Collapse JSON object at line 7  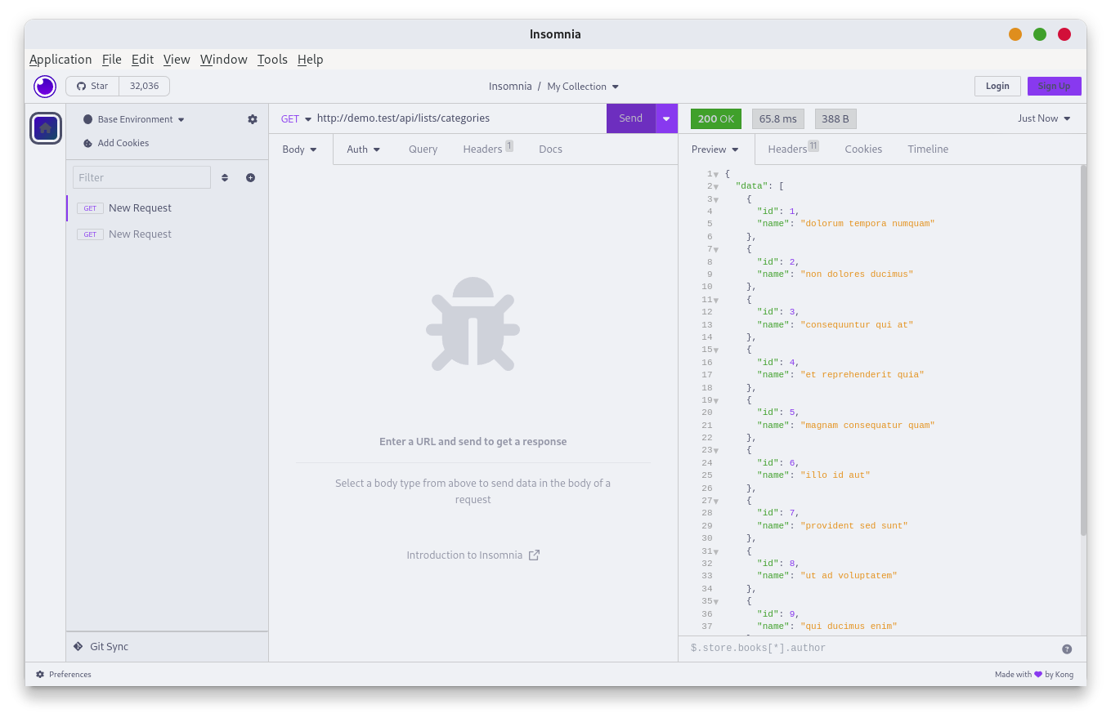pos(716,250)
